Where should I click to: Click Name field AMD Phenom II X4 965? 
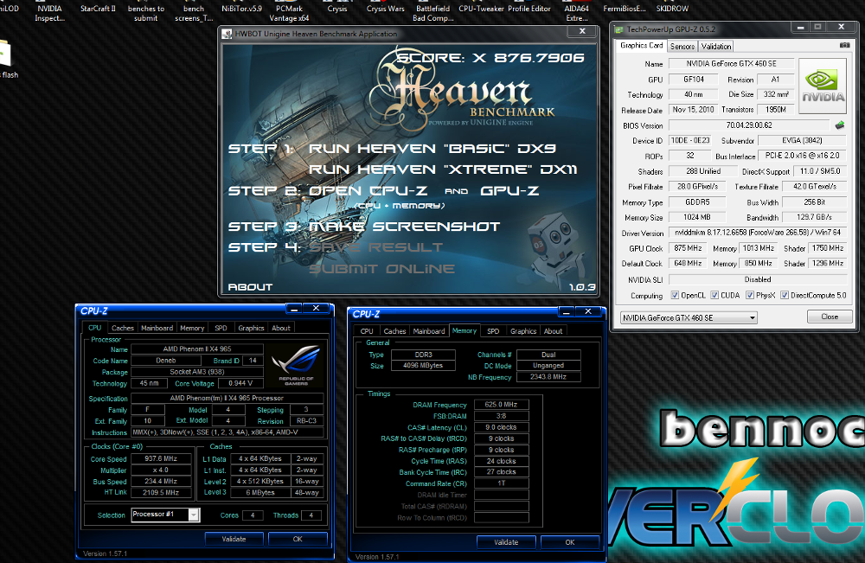197,349
